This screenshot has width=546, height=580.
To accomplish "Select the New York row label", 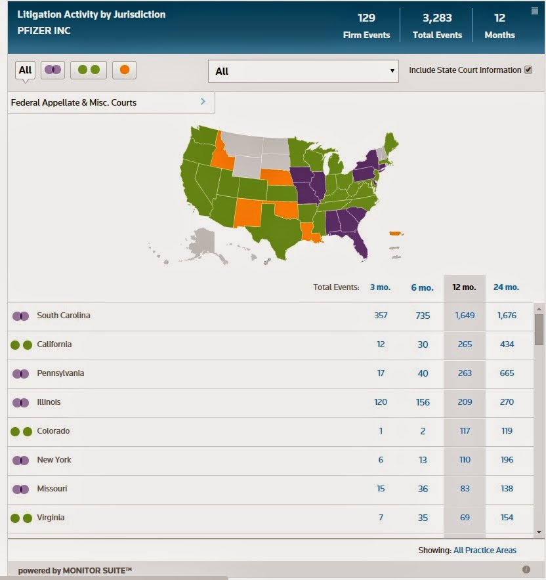I will [x=54, y=460].
